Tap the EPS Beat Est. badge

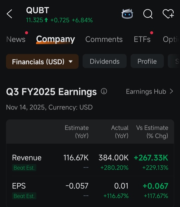click(24, 196)
